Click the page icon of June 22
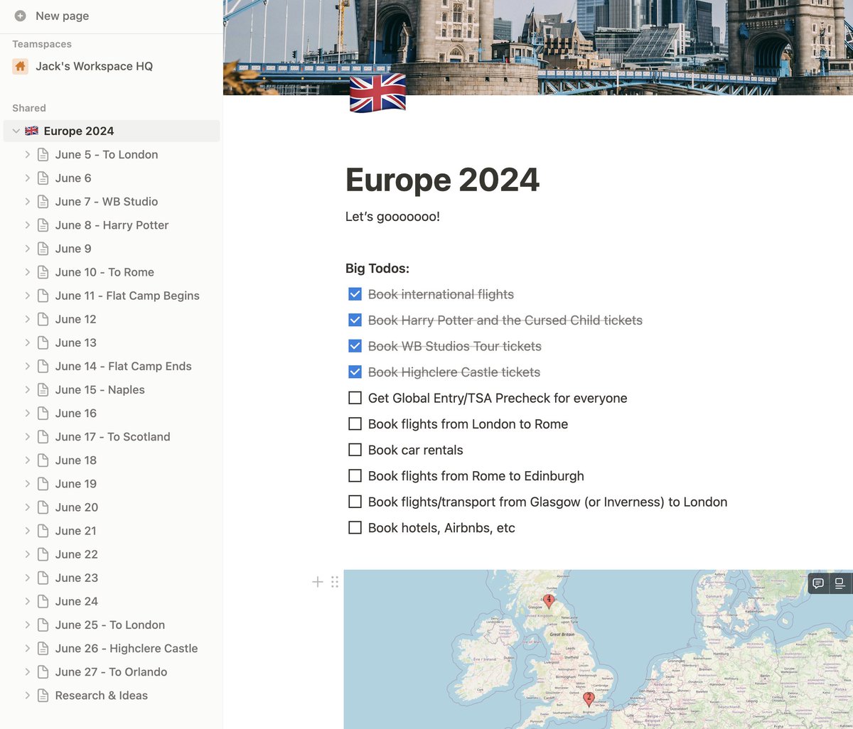 (43, 553)
